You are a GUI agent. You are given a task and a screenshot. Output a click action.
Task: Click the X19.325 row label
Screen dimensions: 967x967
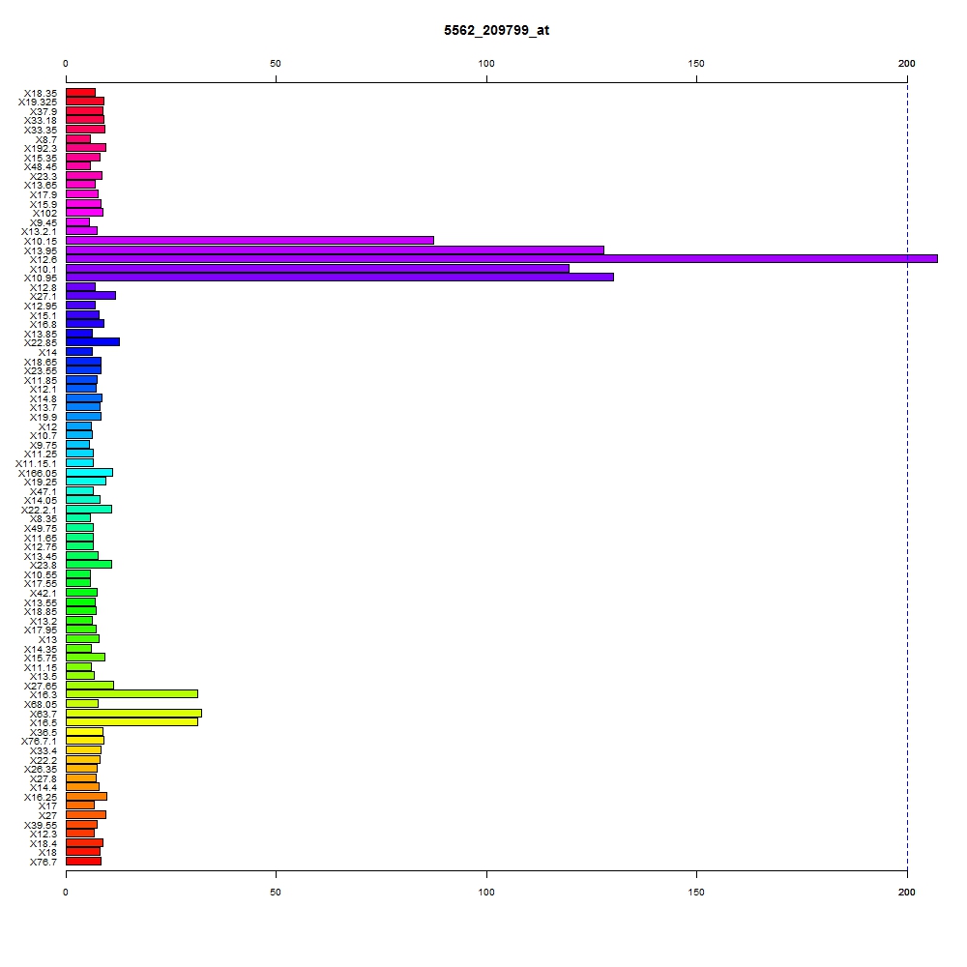[38, 102]
